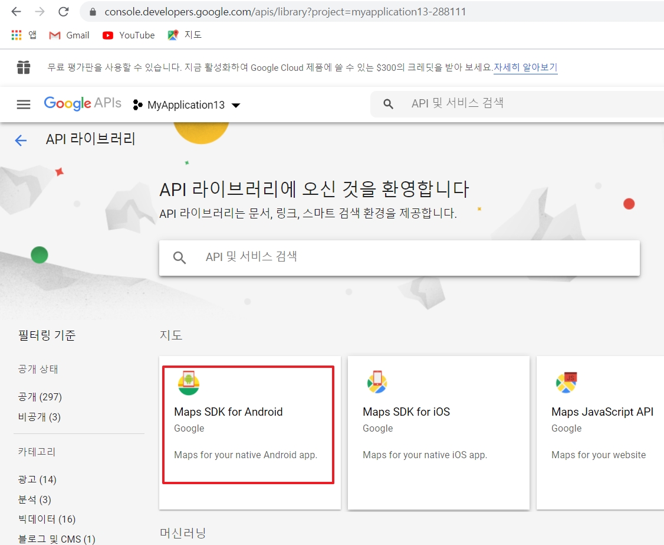Click the 공개 상태 filter label
The width and height of the screenshot is (664, 545).
[x=38, y=369]
